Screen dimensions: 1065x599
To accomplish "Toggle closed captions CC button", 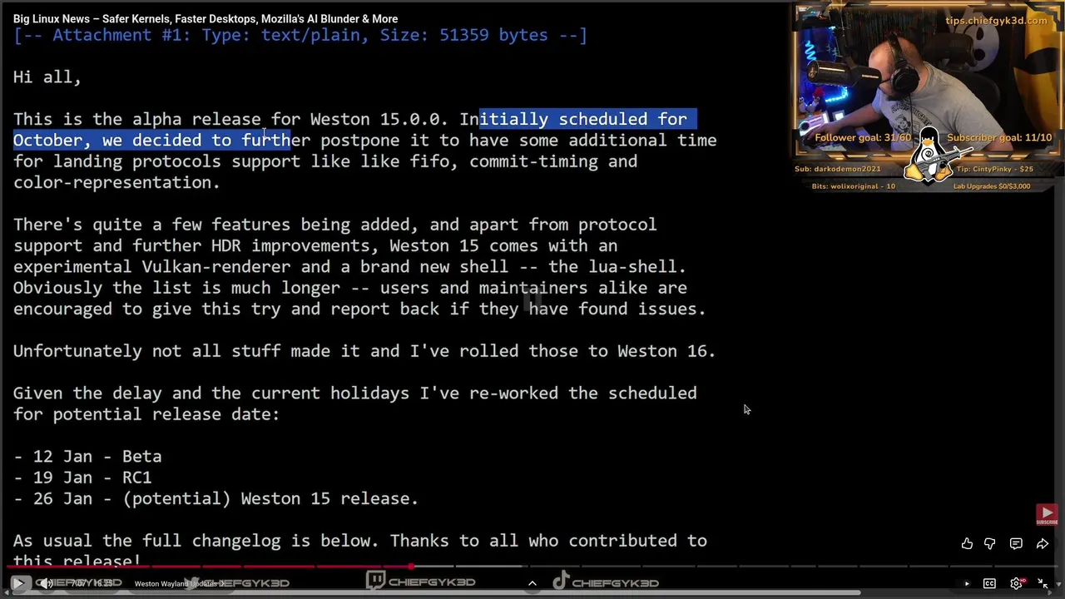I will coord(989,584).
